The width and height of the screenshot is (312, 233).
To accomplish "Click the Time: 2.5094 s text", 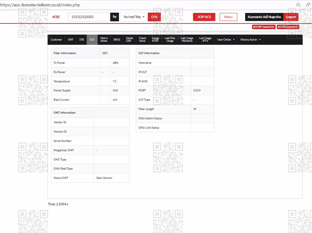I will 58,204.
